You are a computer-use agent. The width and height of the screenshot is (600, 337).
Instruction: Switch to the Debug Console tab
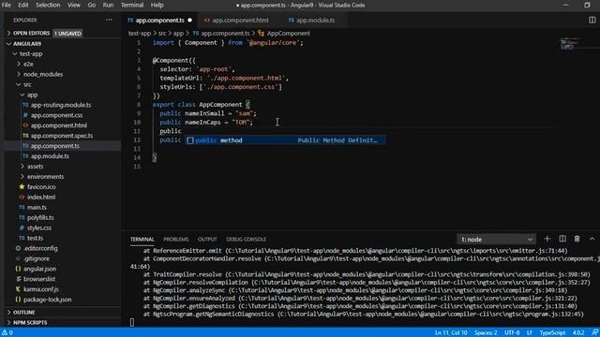pyautogui.click(x=246, y=240)
